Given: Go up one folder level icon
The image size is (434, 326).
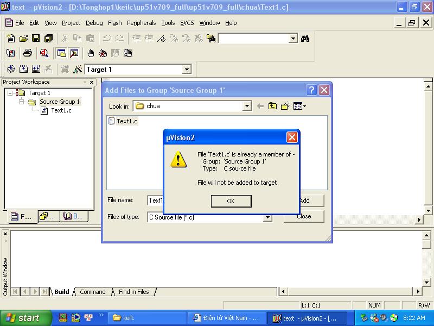Looking at the screenshot, I should pos(273,106).
